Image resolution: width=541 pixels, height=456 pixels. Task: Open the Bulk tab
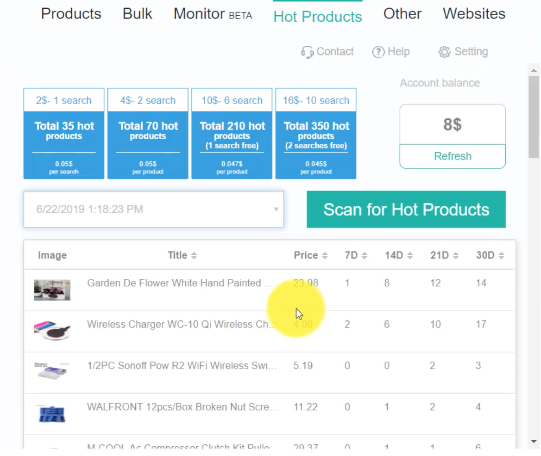138,14
